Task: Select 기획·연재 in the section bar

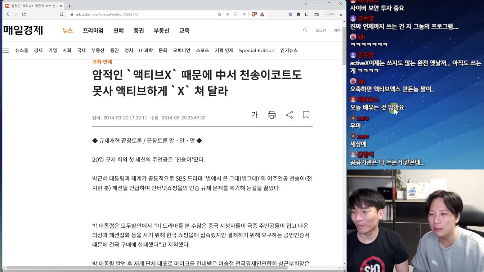Action: [224, 50]
